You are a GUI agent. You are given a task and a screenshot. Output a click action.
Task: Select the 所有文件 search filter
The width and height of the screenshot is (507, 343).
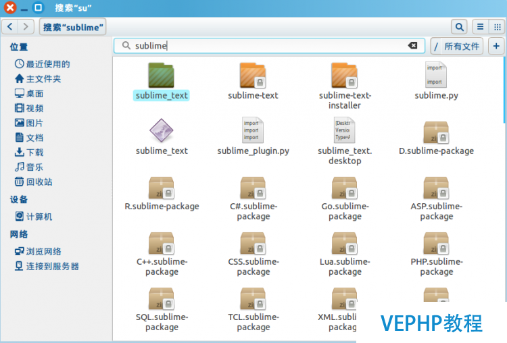pos(462,46)
